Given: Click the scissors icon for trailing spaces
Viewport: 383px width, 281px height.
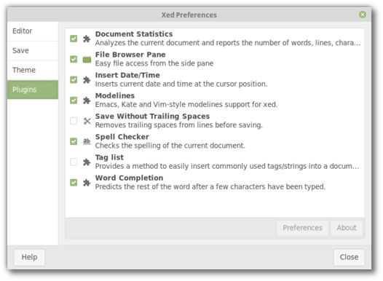Looking at the screenshot, I should tap(87, 121).
